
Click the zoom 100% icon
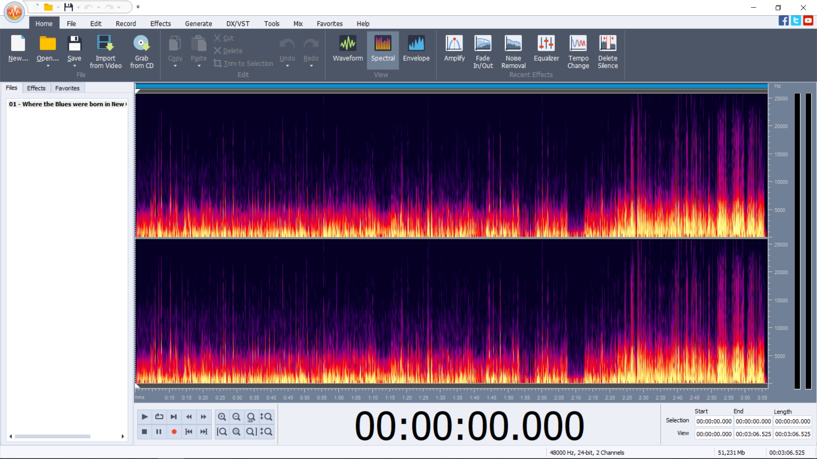click(251, 417)
